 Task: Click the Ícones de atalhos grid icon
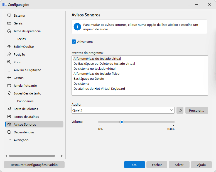pyautogui.click(x=9, y=117)
